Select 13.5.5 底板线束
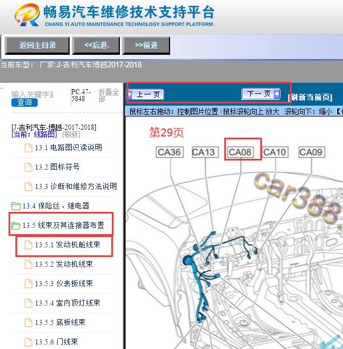Viewport: 343px width, 349px height. [60, 322]
